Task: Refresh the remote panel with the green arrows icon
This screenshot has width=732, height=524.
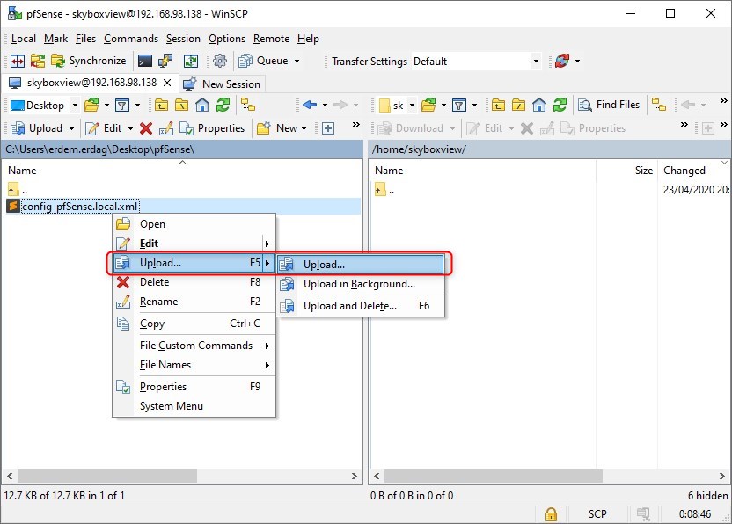Action: [560, 105]
